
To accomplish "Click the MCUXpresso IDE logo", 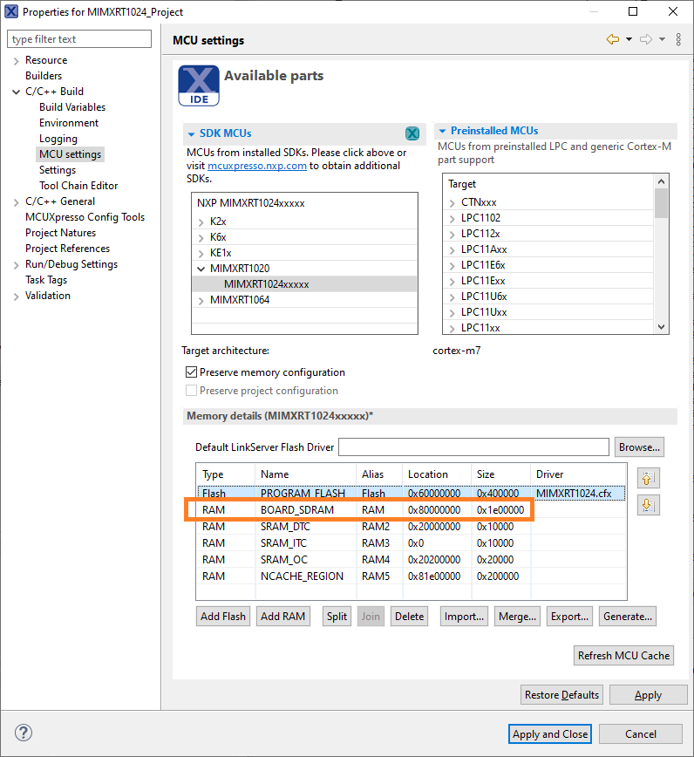I will (x=199, y=85).
